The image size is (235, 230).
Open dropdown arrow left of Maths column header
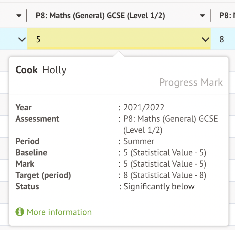(19, 16)
